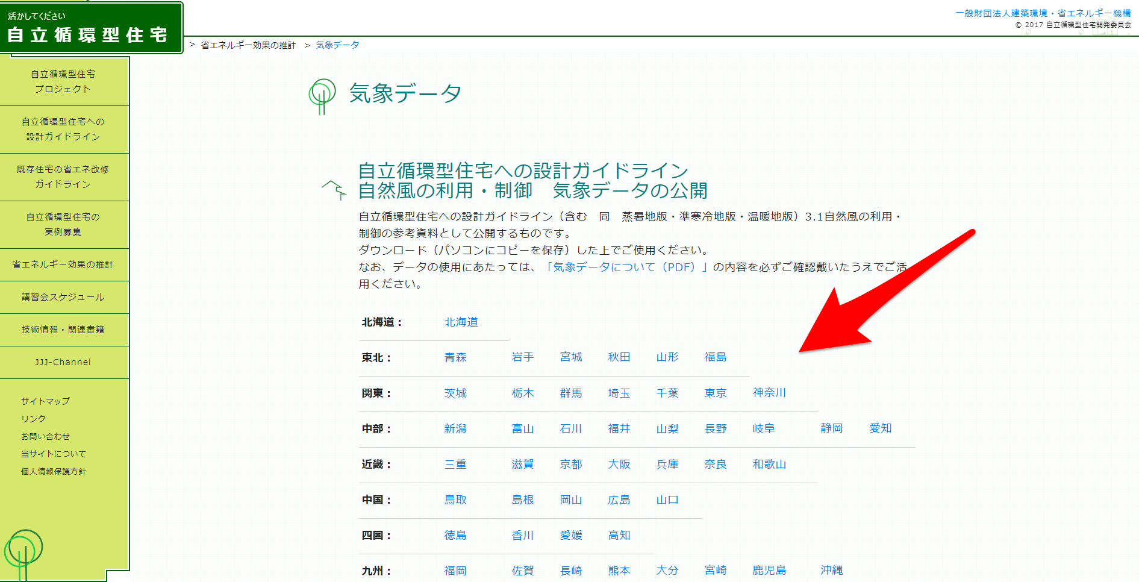Viewport: 1139px width, 582px height.
Task: Select 群馬 prefecture link
Action: [x=571, y=393]
